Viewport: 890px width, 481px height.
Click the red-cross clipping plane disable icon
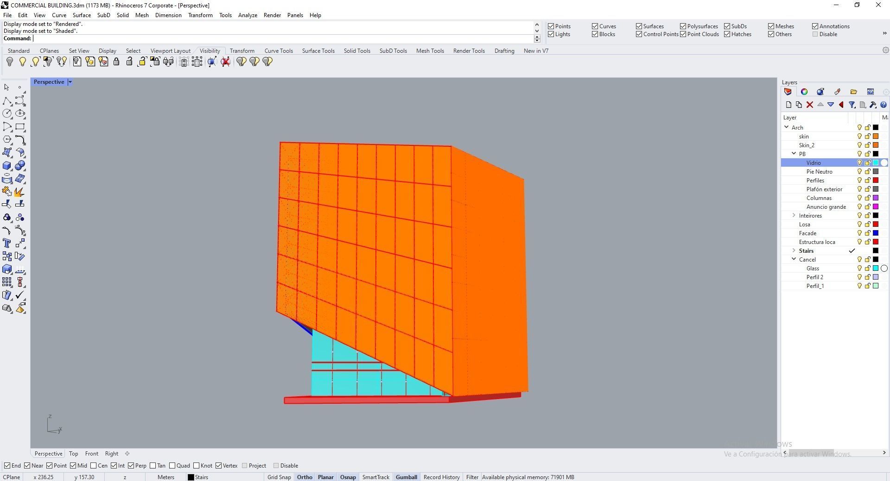pos(226,62)
